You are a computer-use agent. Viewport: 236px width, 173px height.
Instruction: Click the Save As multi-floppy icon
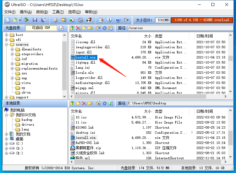43,20
